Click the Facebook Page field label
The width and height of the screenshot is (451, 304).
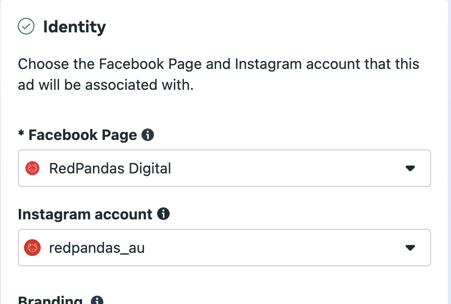82,135
